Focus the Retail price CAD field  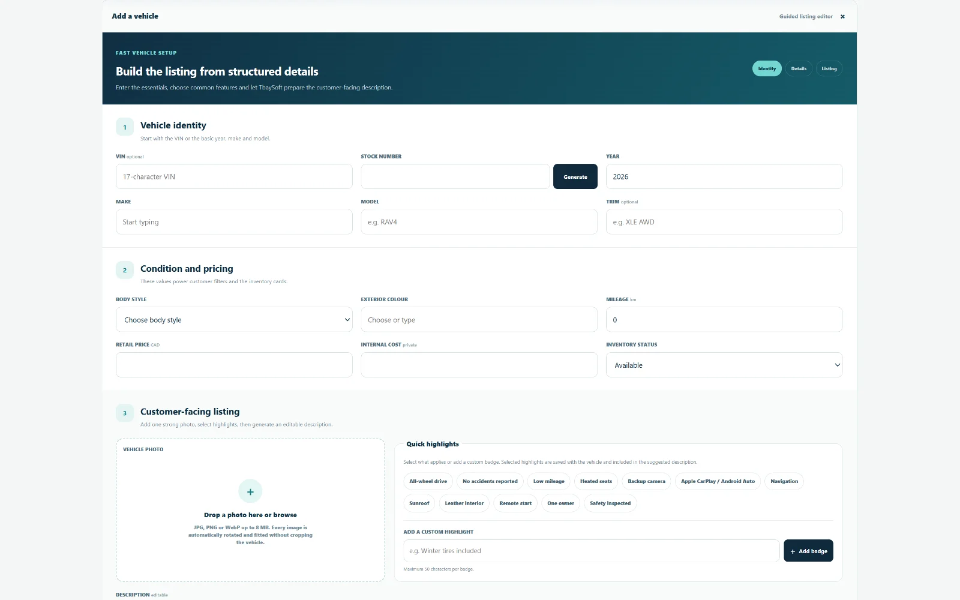(234, 365)
